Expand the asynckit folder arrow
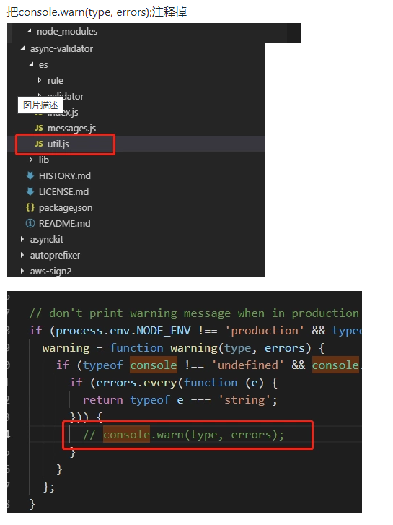393x525 pixels. click(x=22, y=239)
